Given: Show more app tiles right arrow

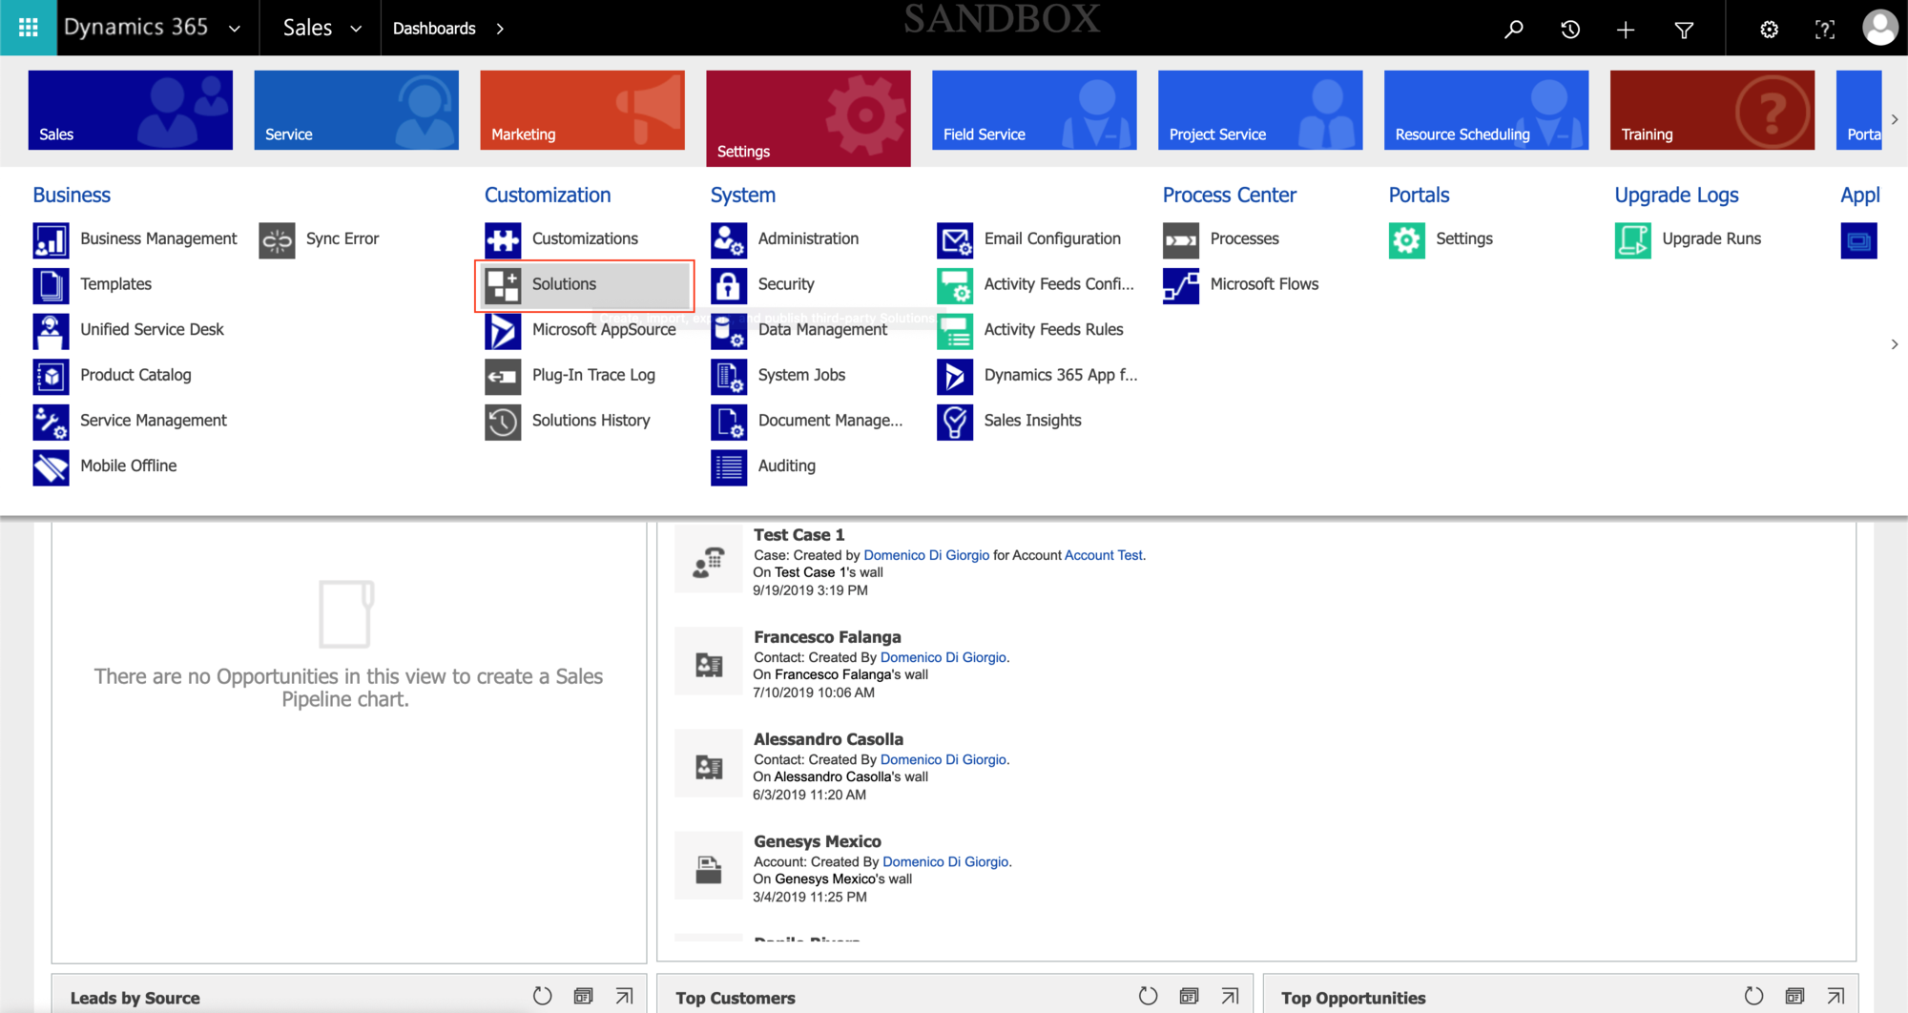Looking at the screenshot, I should click(1895, 119).
